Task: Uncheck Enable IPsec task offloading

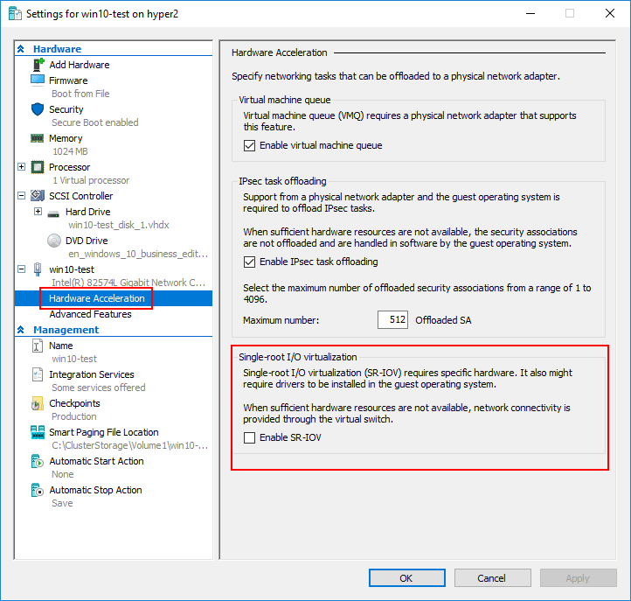Action: pyautogui.click(x=250, y=262)
